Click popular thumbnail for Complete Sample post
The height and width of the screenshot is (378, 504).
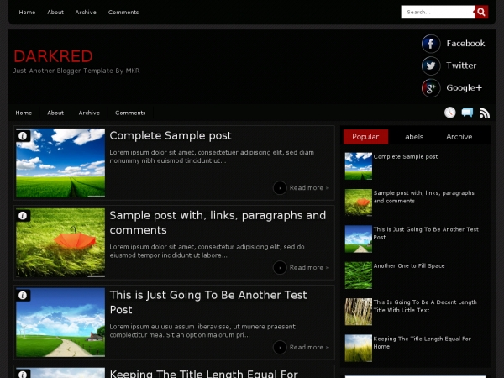click(x=359, y=166)
